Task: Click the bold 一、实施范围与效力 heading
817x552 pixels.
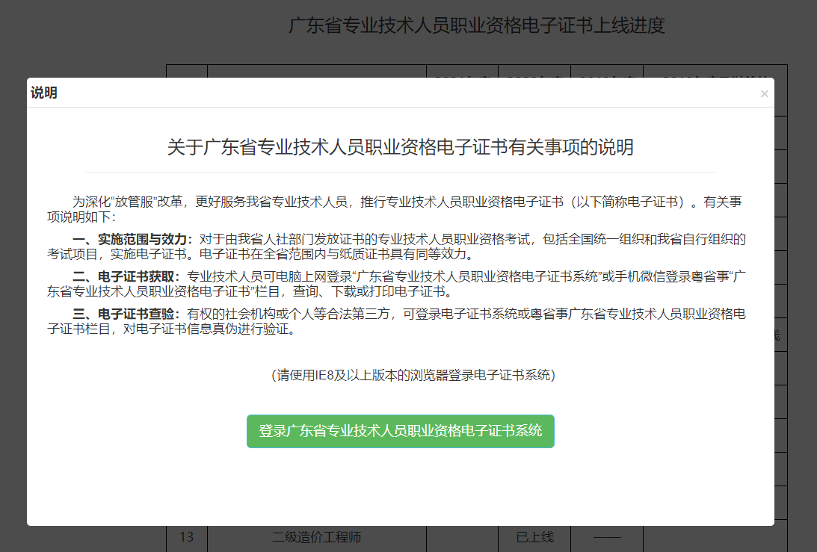Action: pos(132,240)
